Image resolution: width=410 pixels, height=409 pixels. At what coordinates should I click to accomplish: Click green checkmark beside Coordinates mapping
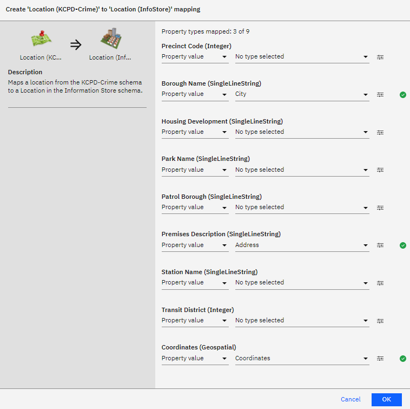point(403,359)
